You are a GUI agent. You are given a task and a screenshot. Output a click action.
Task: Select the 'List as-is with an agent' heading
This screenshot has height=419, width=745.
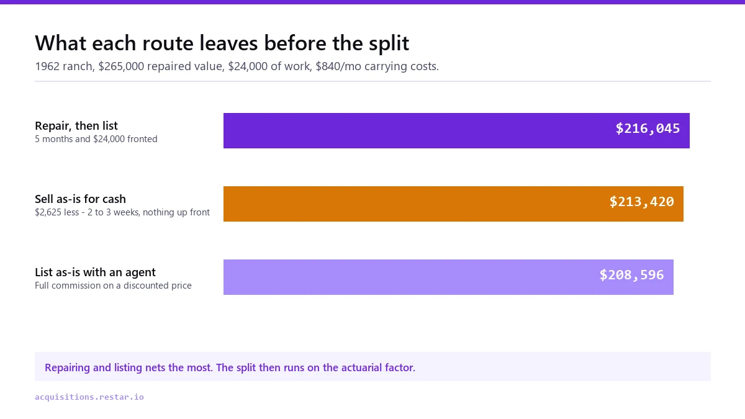click(95, 273)
